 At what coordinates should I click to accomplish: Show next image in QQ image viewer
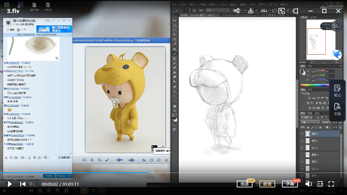(132, 160)
